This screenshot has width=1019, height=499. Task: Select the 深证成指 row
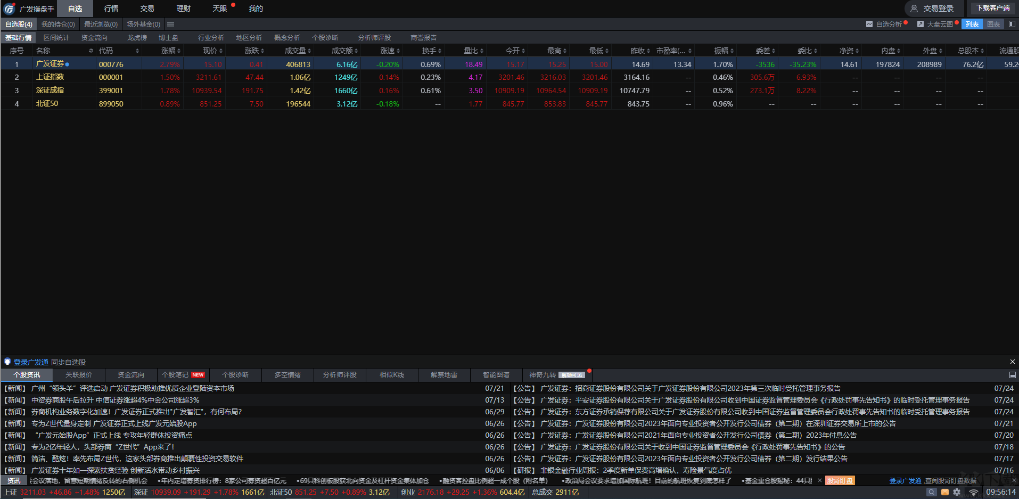(x=509, y=91)
